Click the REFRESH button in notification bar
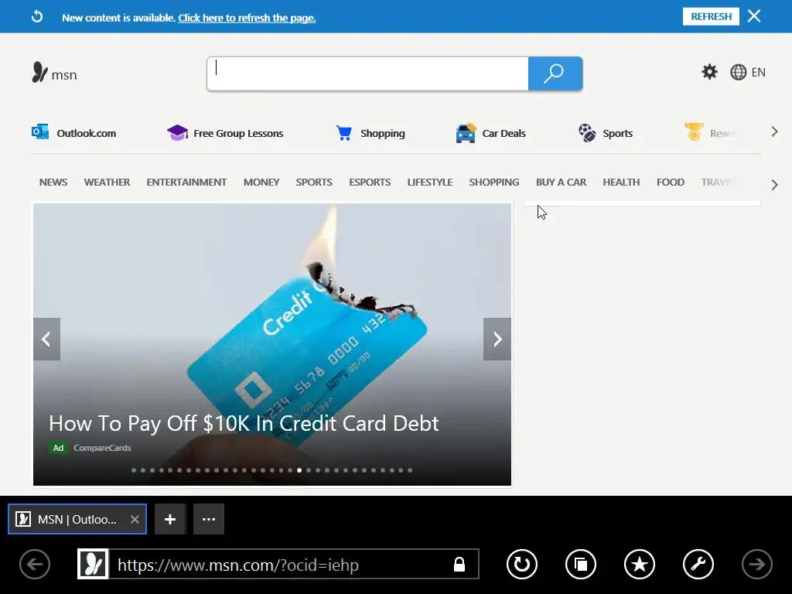This screenshot has width=792, height=594. coord(711,17)
